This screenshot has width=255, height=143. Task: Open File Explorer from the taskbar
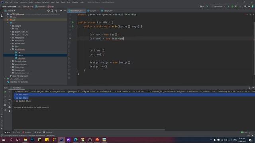tap(25, 139)
